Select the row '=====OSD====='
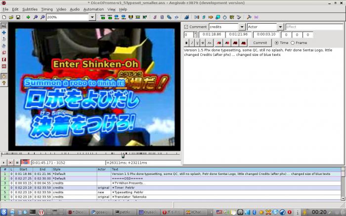 tap(171, 178)
